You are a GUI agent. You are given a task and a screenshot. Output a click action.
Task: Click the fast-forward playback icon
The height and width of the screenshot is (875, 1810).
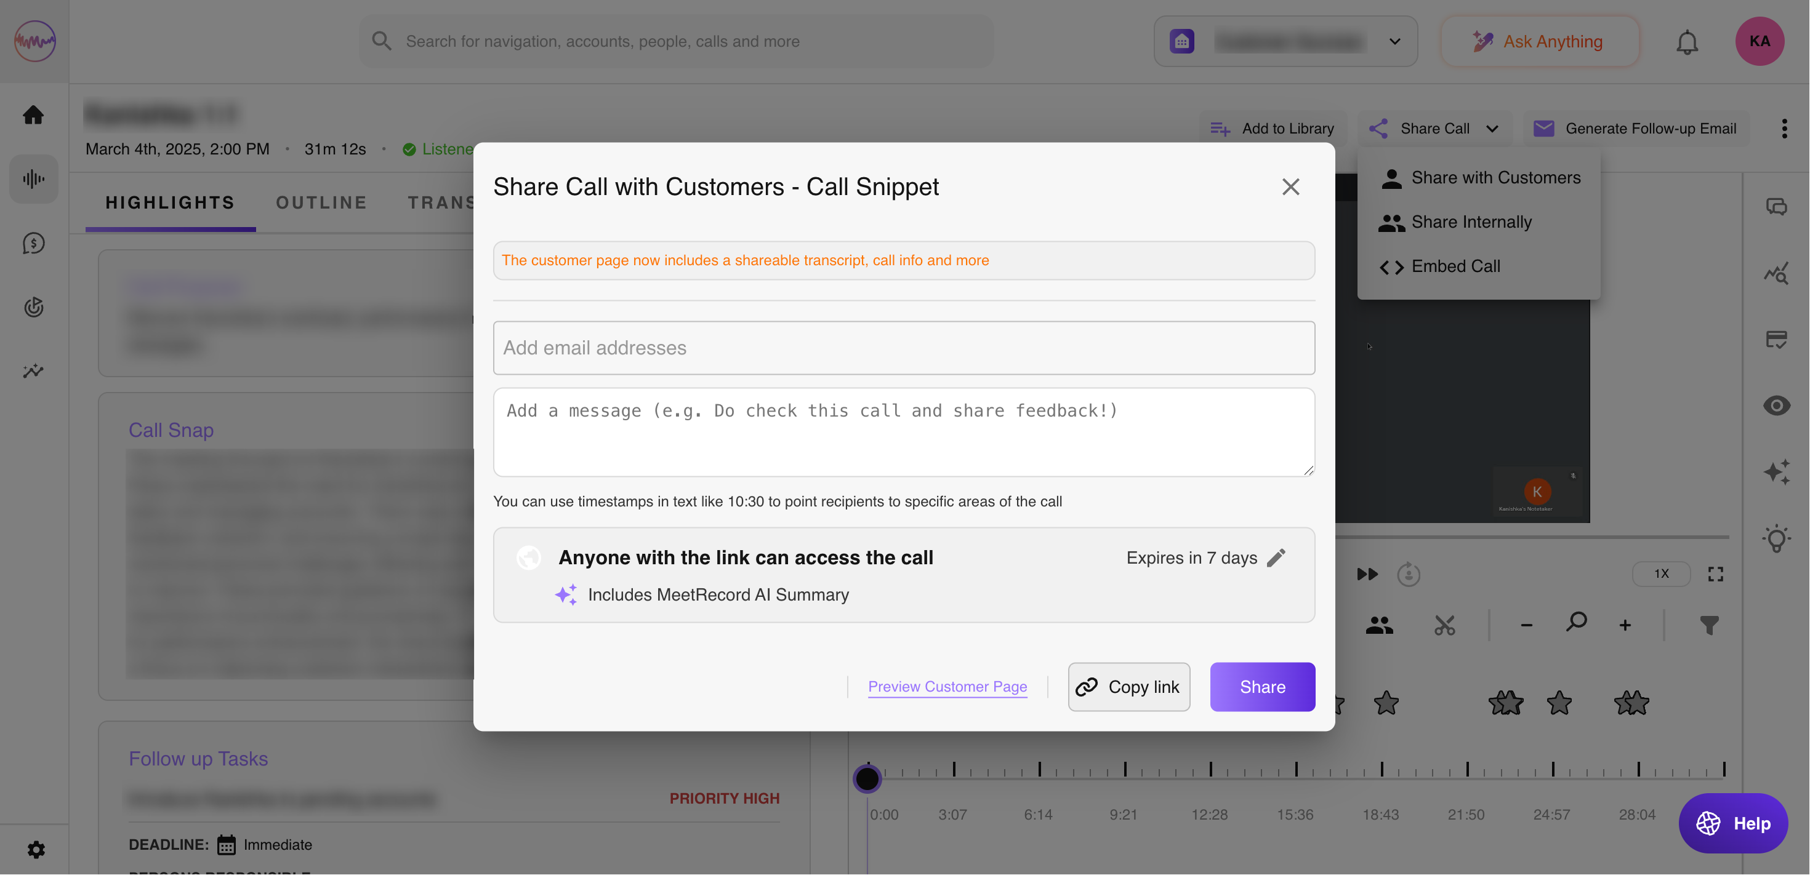click(x=1367, y=575)
